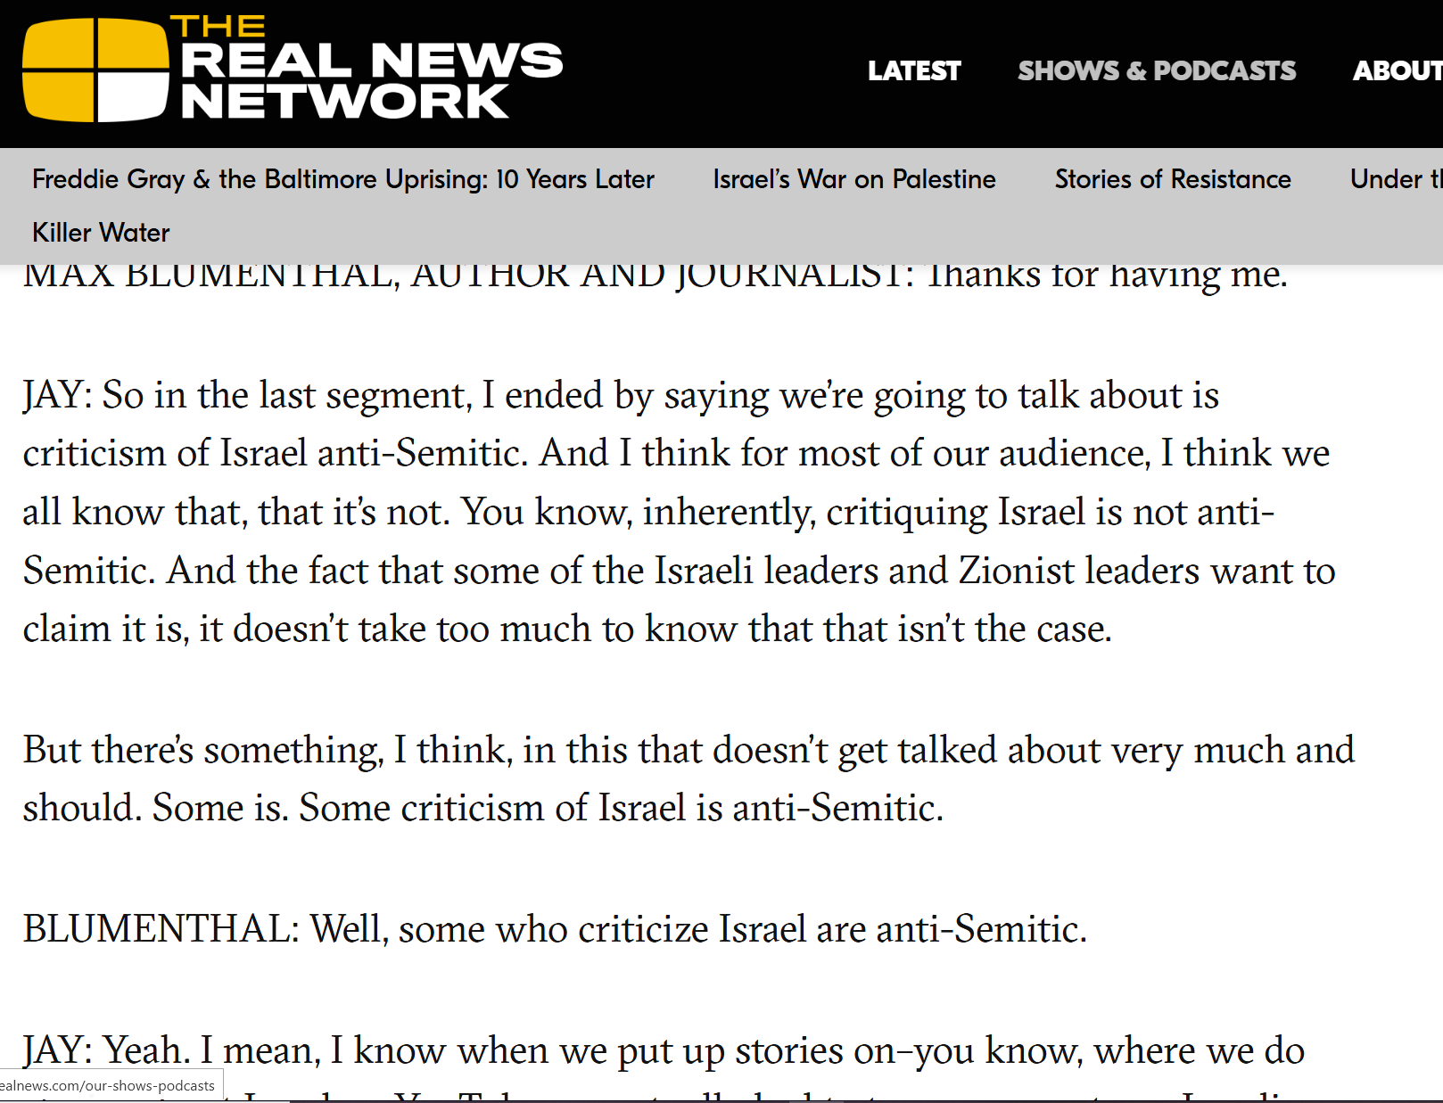Open Freddie Gray & the Baltimore Uprising link

point(343,179)
